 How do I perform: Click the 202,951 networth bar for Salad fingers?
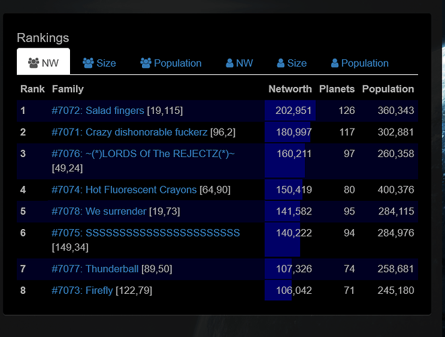290,111
